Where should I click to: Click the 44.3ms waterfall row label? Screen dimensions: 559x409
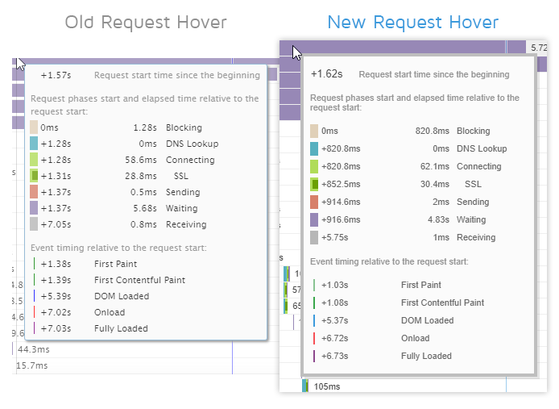[34, 349]
